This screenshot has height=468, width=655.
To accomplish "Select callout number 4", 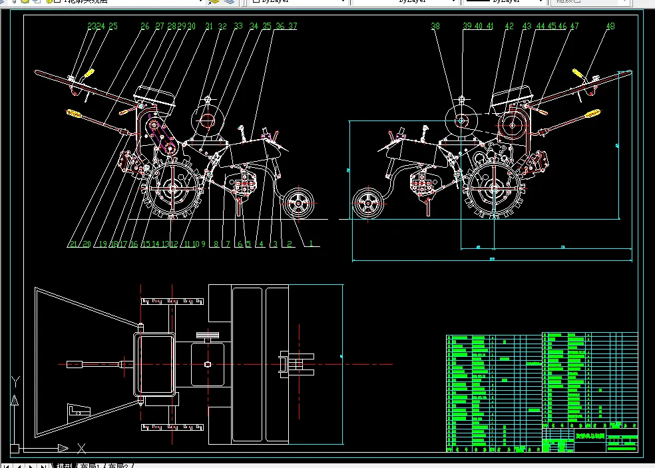I will point(262,244).
